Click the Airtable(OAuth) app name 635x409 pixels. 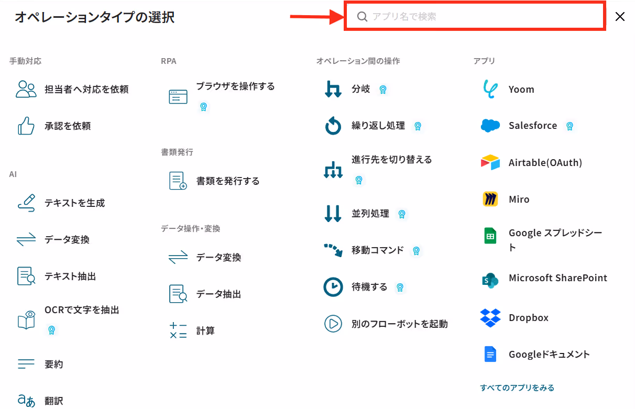pos(545,163)
